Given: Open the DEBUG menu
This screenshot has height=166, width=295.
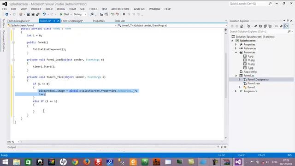Looking at the screenshot, I should 61,9.
